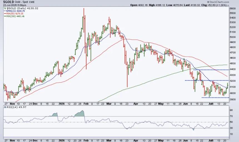Click the 5600 price axis label
239x142 pixels.
233,9
